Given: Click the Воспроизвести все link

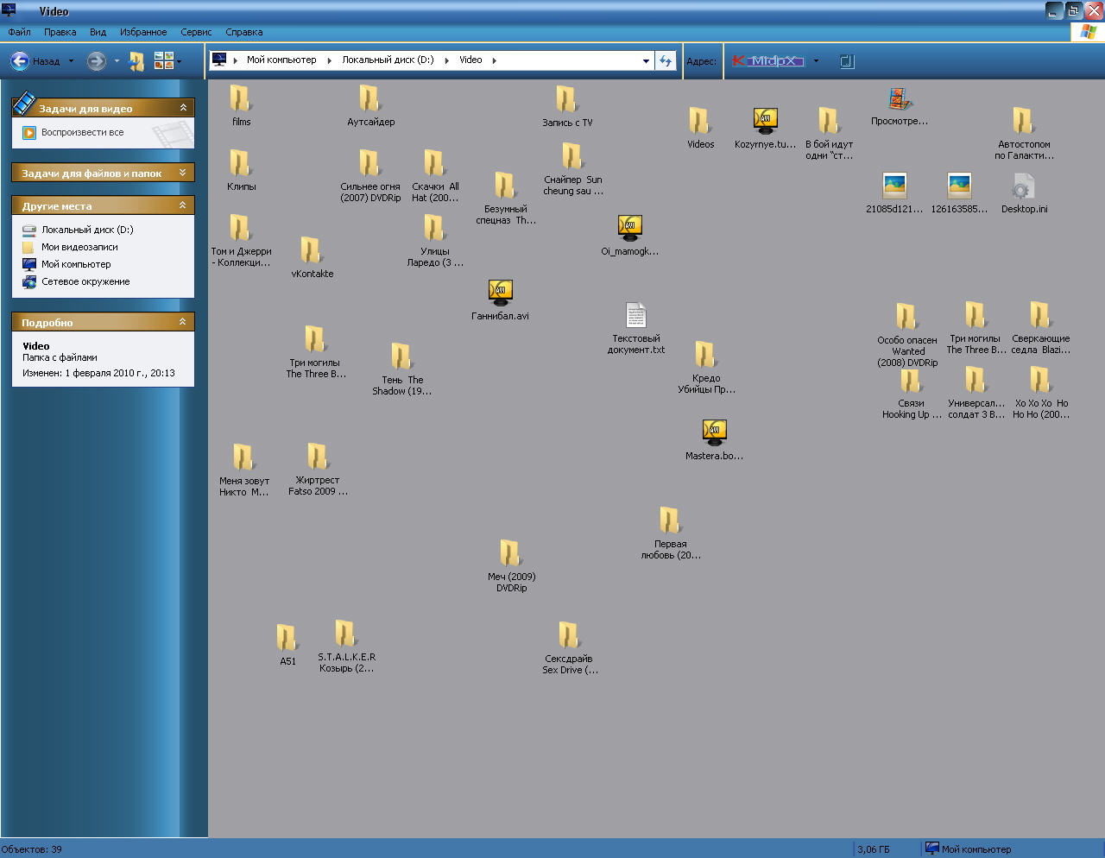Looking at the screenshot, I should 82,132.
